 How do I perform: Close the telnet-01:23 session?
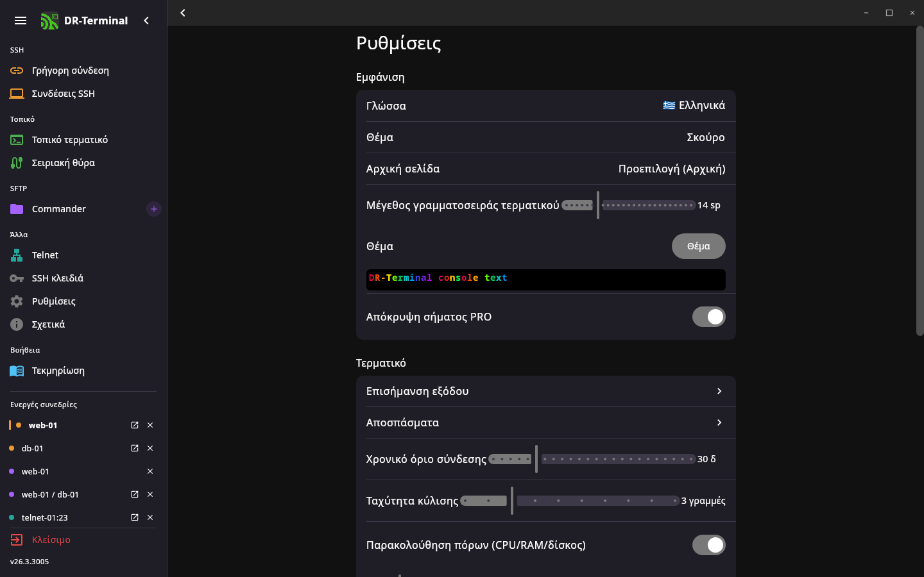pyautogui.click(x=150, y=517)
